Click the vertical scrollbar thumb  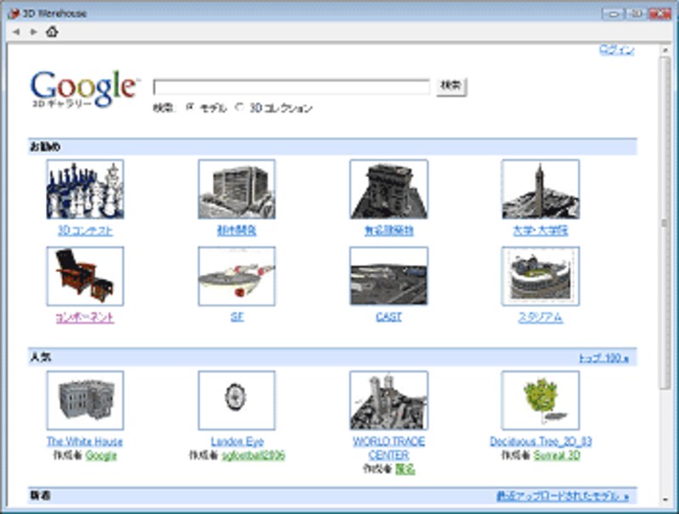coord(665,223)
